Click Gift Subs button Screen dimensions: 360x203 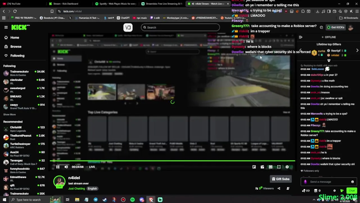point(281,179)
